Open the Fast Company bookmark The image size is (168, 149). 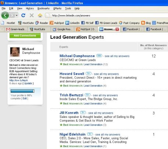129,23
